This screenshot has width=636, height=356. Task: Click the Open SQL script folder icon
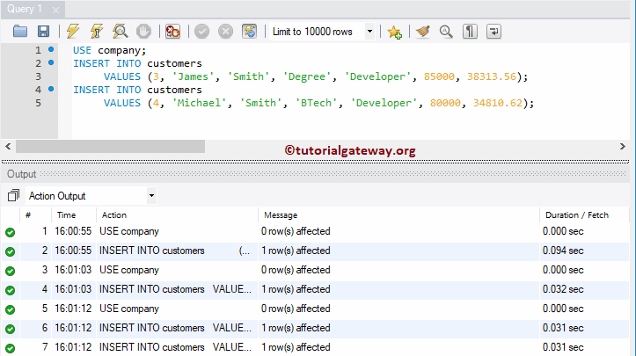pyautogui.click(x=20, y=32)
